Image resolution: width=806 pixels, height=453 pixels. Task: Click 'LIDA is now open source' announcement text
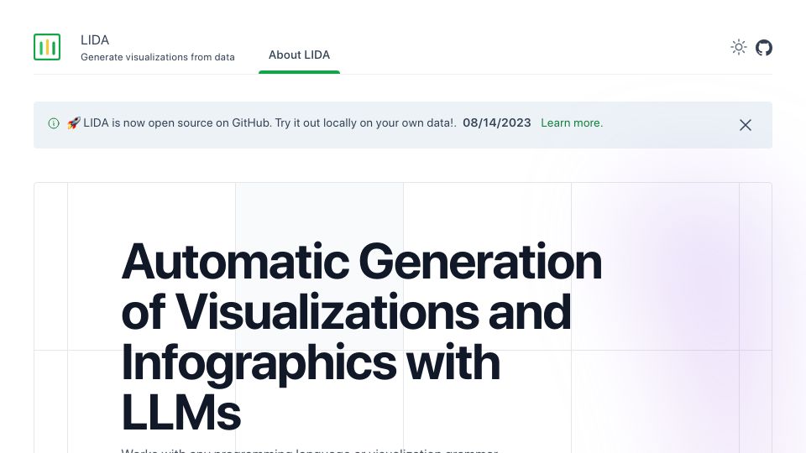[270, 122]
